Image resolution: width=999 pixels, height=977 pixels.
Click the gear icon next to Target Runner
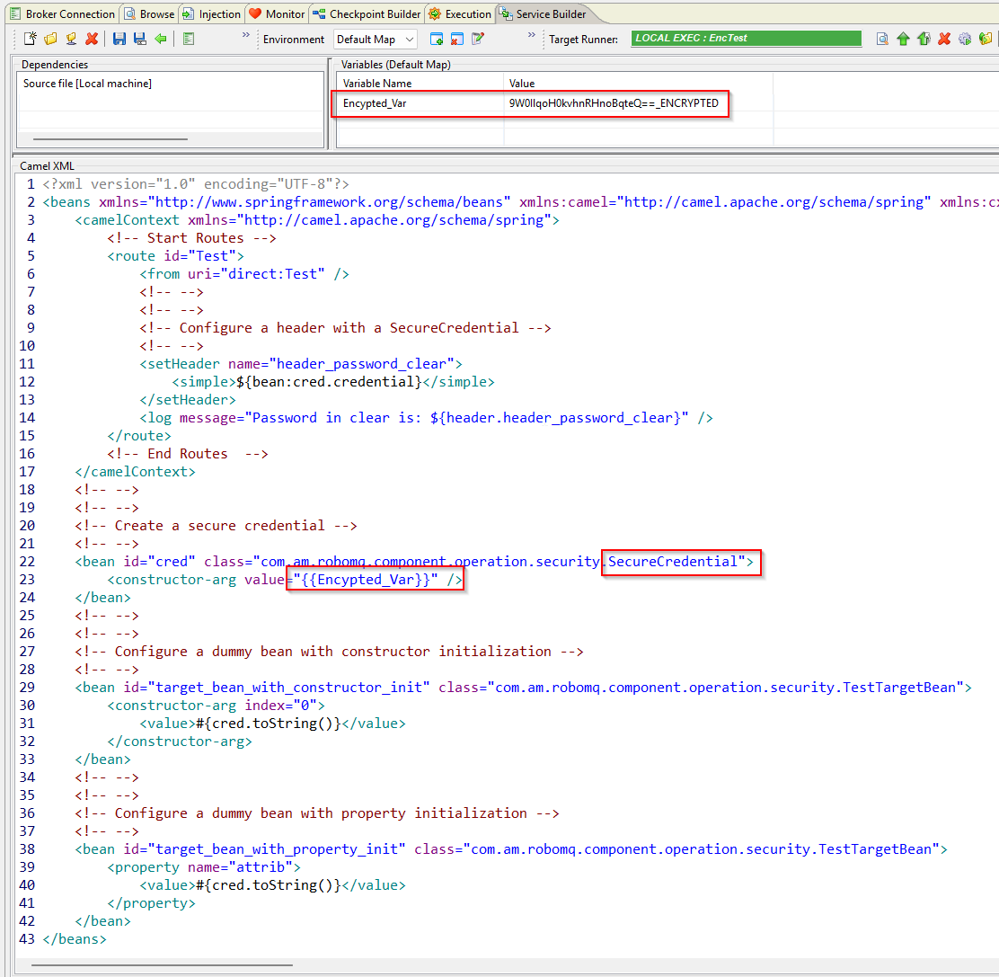[x=965, y=39]
